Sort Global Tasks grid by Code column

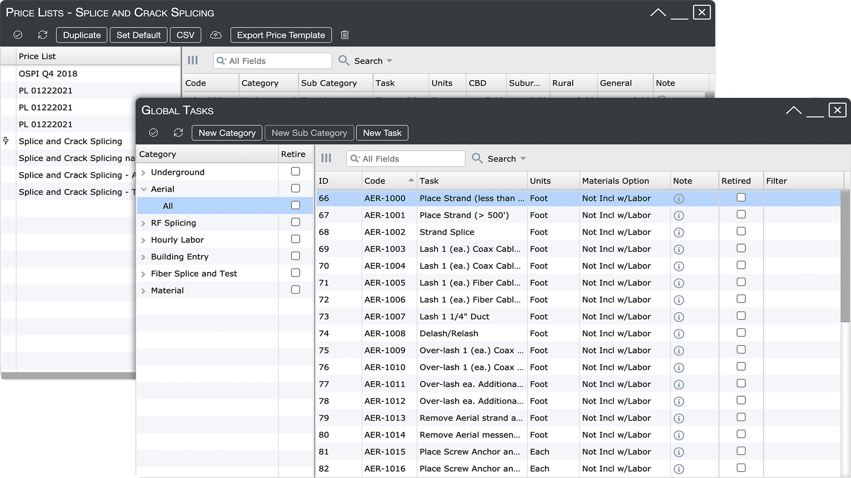(389, 181)
